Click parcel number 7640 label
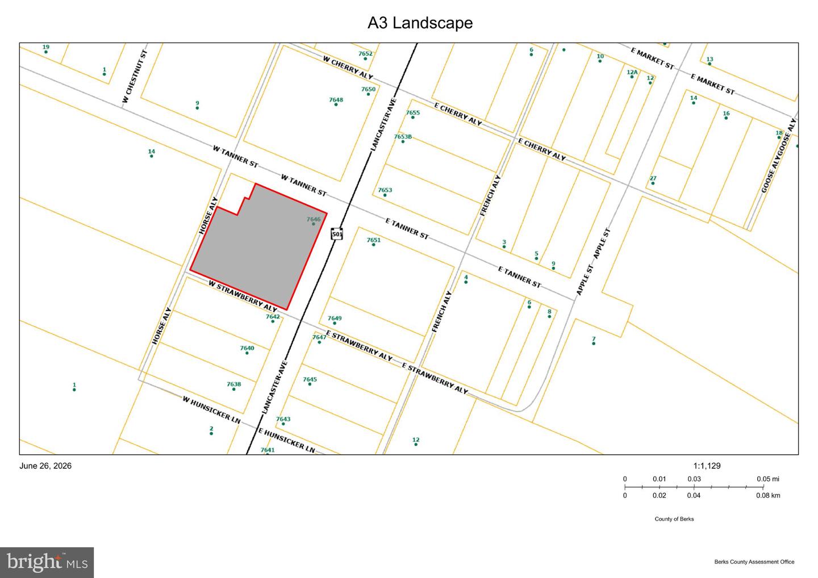Image resolution: width=818 pixels, height=578 pixels. 247,348
